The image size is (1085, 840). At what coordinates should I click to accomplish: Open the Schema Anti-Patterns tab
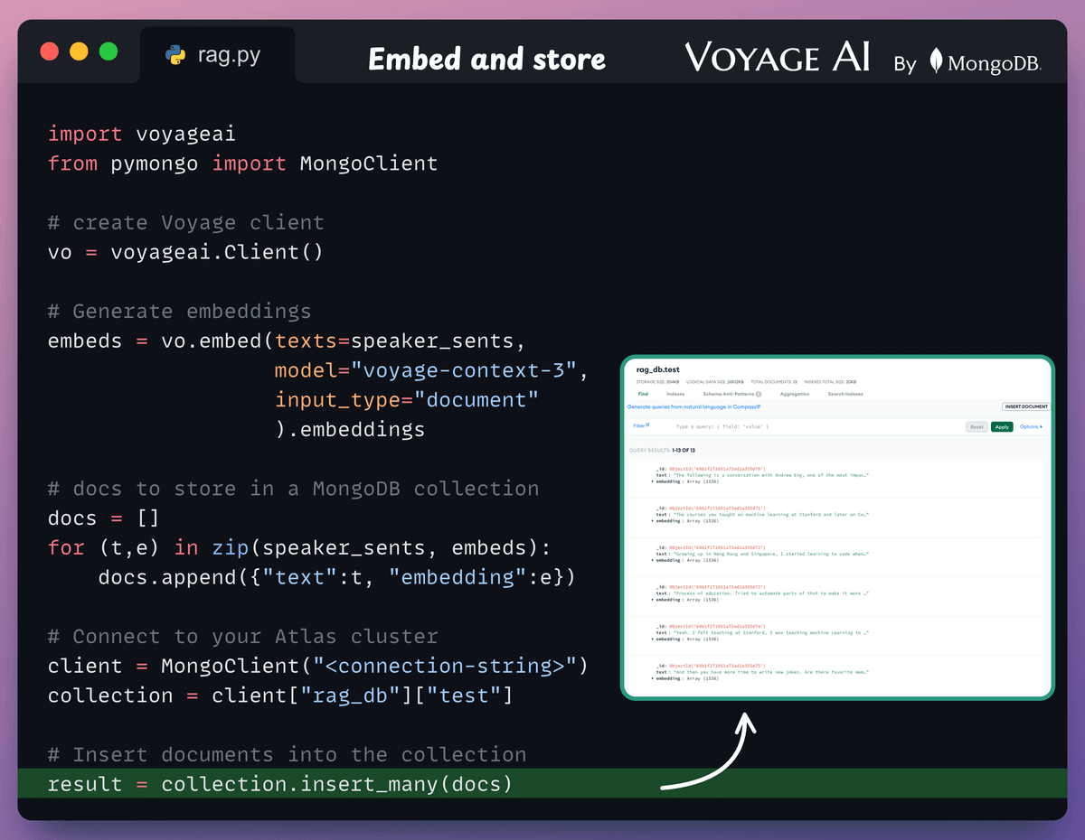(732, 394)
